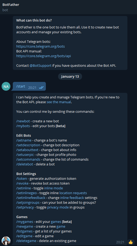Viewport: 137px width, 246px height.
Task: Click the @BotSupport mention
Action: [x=41, y=66]
